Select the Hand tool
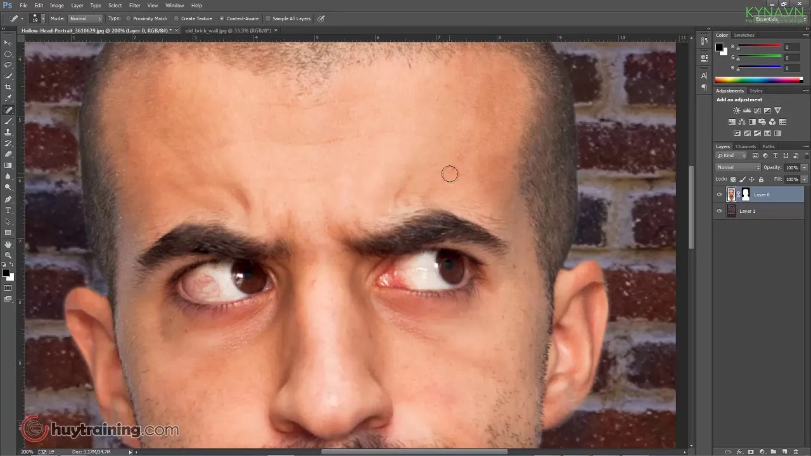This screenshot has width=811, height=456. [x=8, y=244]
